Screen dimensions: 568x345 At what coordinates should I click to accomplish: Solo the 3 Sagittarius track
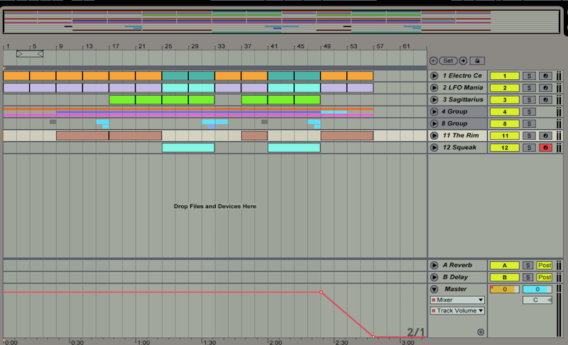point(529,99)
